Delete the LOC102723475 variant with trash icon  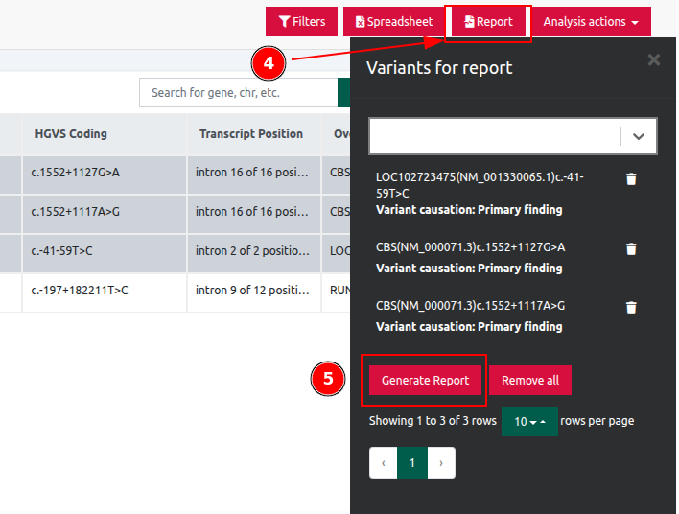[x=631, y=179]
